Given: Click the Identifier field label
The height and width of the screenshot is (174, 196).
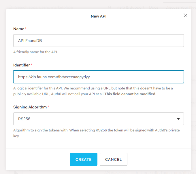Looking at the screenshot, I should 21,65.
